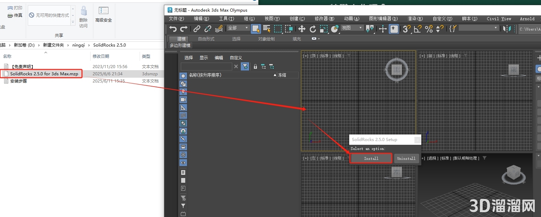The width and height of the screenshot is (541, 217).
Task: Clear Scene Explorer search with X
Action: (236, 66)
